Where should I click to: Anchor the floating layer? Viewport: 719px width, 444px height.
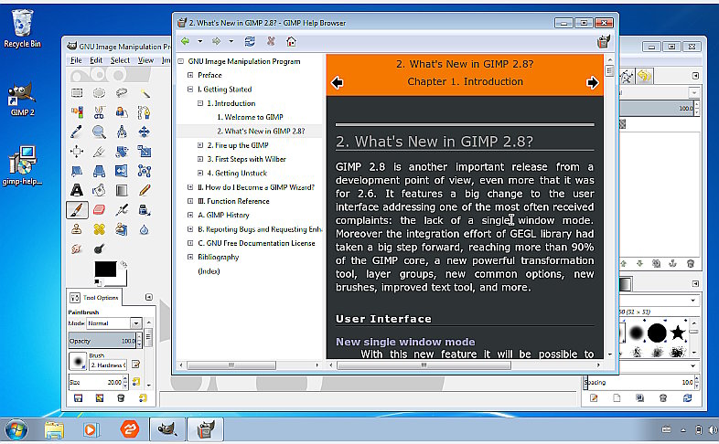[672, 263]
